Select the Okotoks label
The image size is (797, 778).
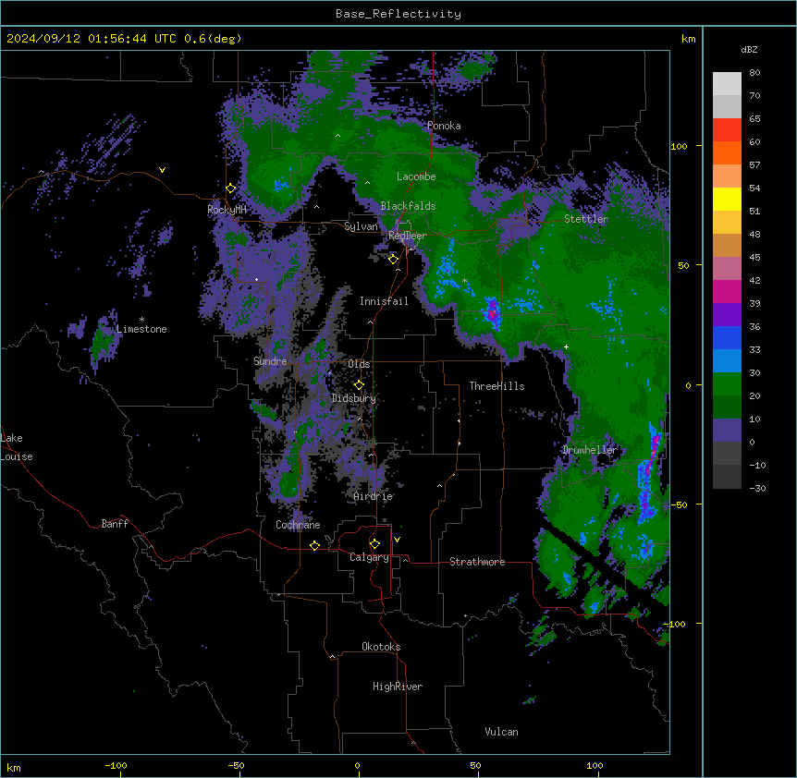[381, 647]
